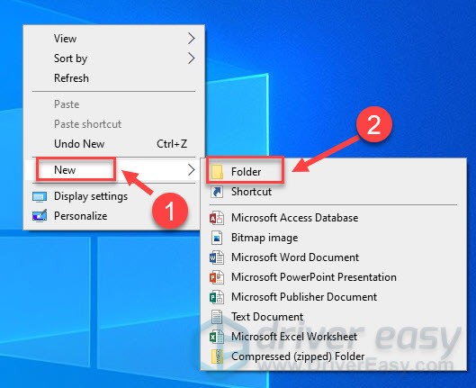This screenshot has height=388, width=476.
Task: Choose Microsoft Excel Worksheet entry text
Action: tap(294, 337)
